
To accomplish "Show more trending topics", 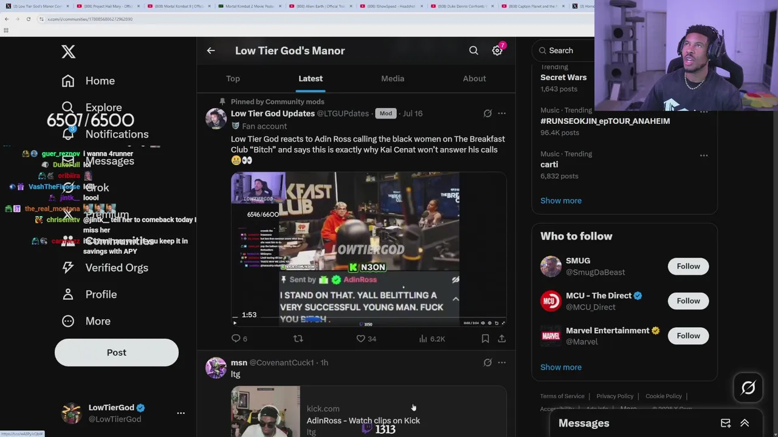I will [560, 200].
